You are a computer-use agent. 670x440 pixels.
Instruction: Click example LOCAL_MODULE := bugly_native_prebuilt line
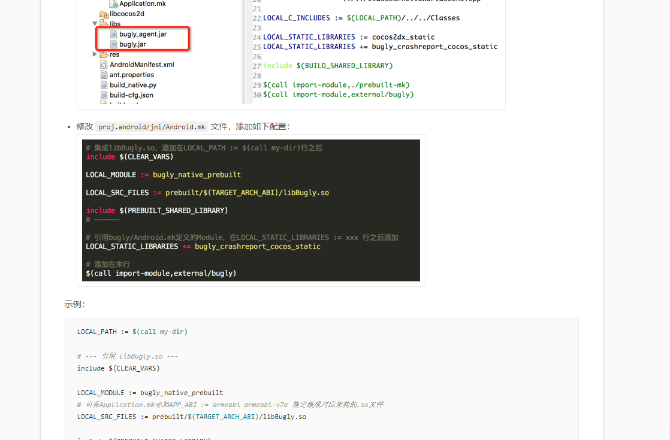pos(150,393)
